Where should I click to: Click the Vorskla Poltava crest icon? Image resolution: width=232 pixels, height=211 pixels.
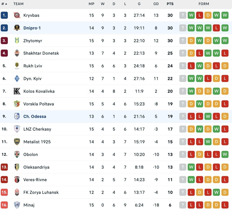(x=17, y=104)
